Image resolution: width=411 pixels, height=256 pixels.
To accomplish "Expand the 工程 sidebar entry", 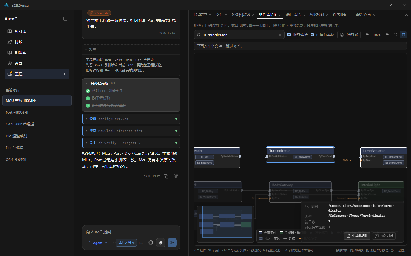I will pos(37,74).
